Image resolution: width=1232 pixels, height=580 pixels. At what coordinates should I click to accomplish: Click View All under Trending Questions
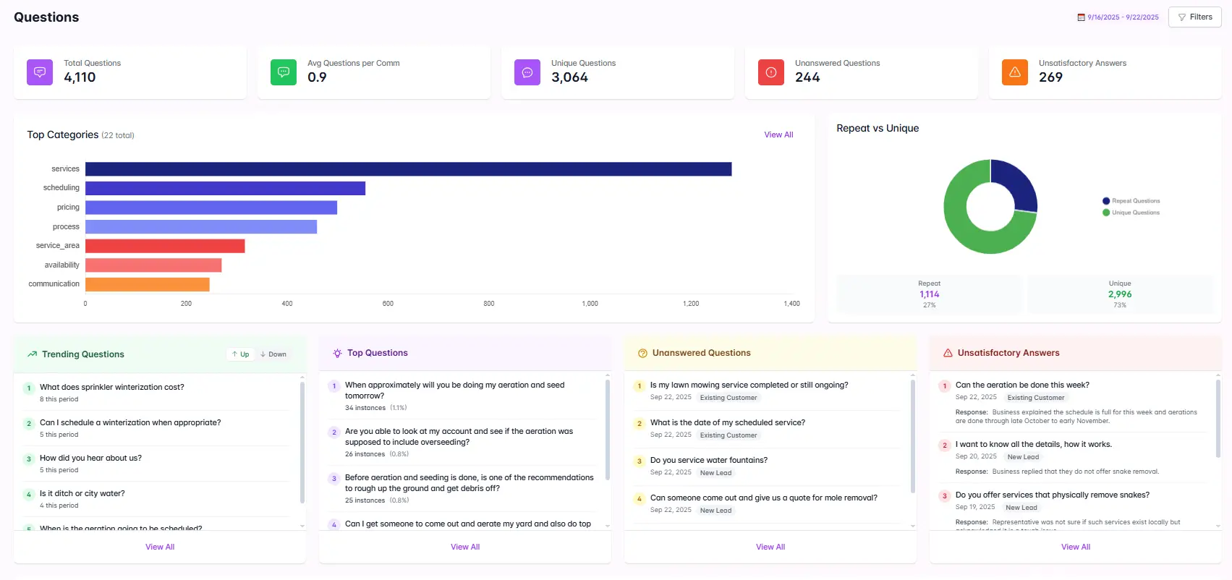click(160, 547)
